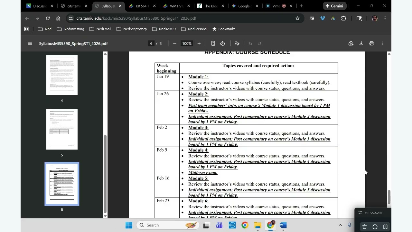Open the NedScriptWarp bookmarks folder

point(132,29)
